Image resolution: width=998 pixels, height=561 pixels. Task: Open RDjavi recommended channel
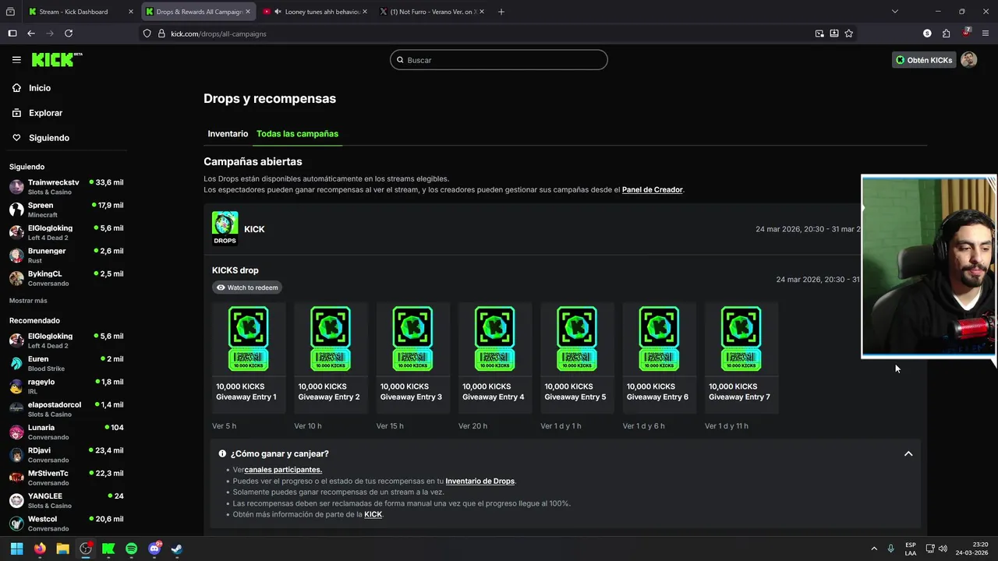[66, 455]
